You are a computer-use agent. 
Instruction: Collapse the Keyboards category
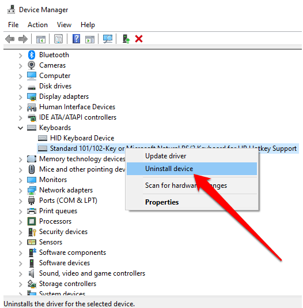click(20, 128)
